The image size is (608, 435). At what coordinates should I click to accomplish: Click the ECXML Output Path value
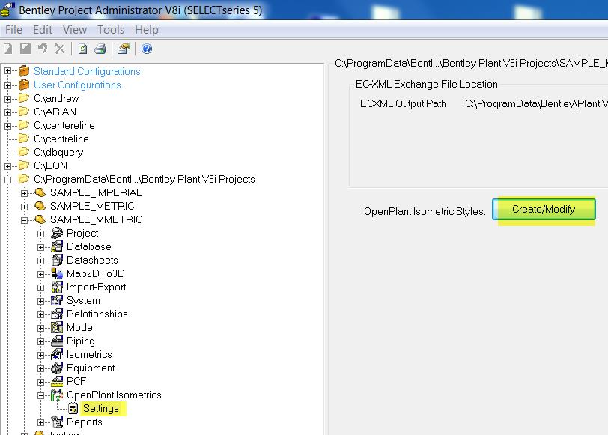(x=536, y=103)
